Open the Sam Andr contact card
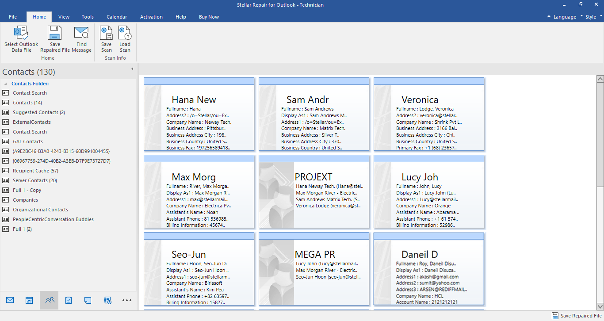This screenshot has height=321, width=604. pos(314,114)
